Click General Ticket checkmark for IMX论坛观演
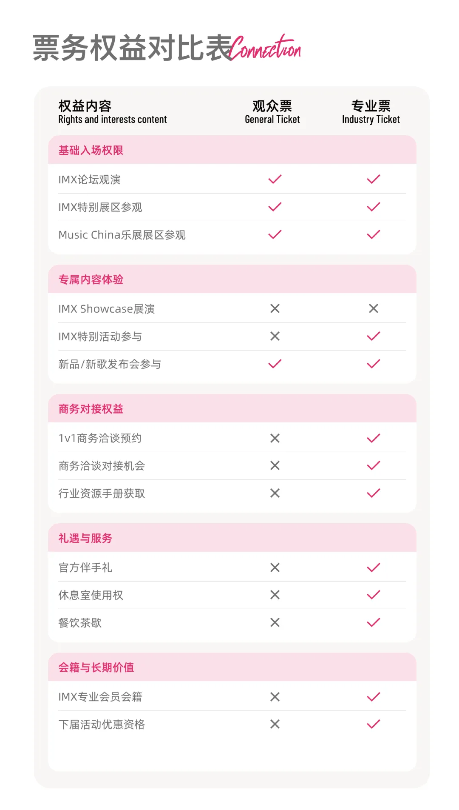Screen dimensions: 459x810 pos(275,179)
